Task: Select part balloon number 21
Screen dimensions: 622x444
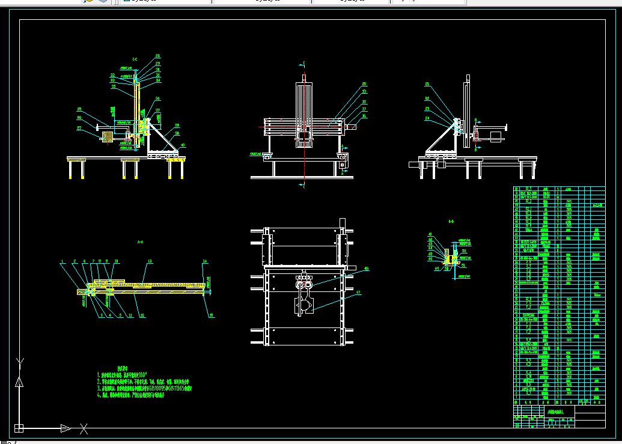Action: point(427,84)
